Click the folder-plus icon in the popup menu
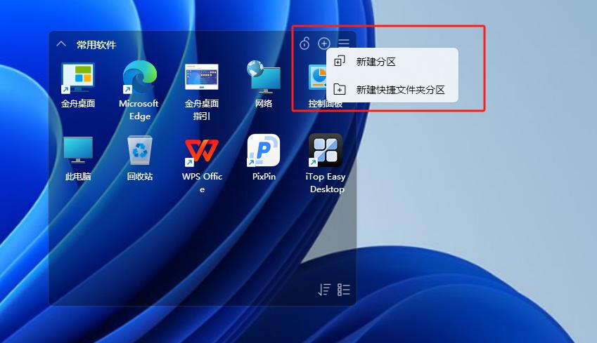 point(340,90)
